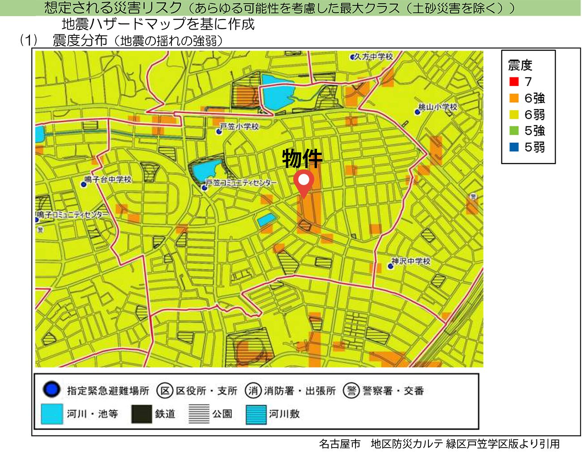Click the blue 5弱 legend swatch
The width and height of the screenshot is (582, 466).
click(x=514, y=147)
